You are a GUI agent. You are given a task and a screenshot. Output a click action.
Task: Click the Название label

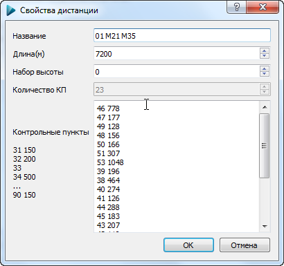tap(29, 36)
